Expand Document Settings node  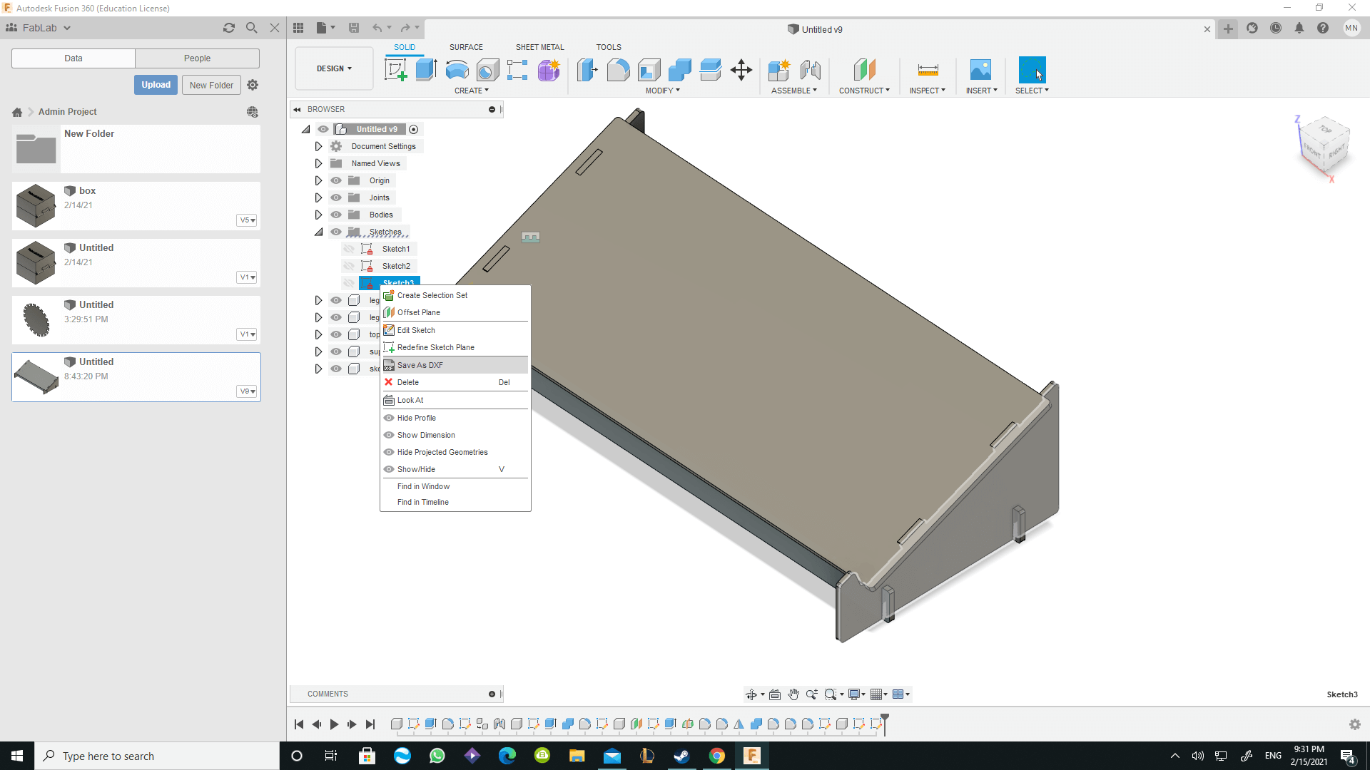318,146
